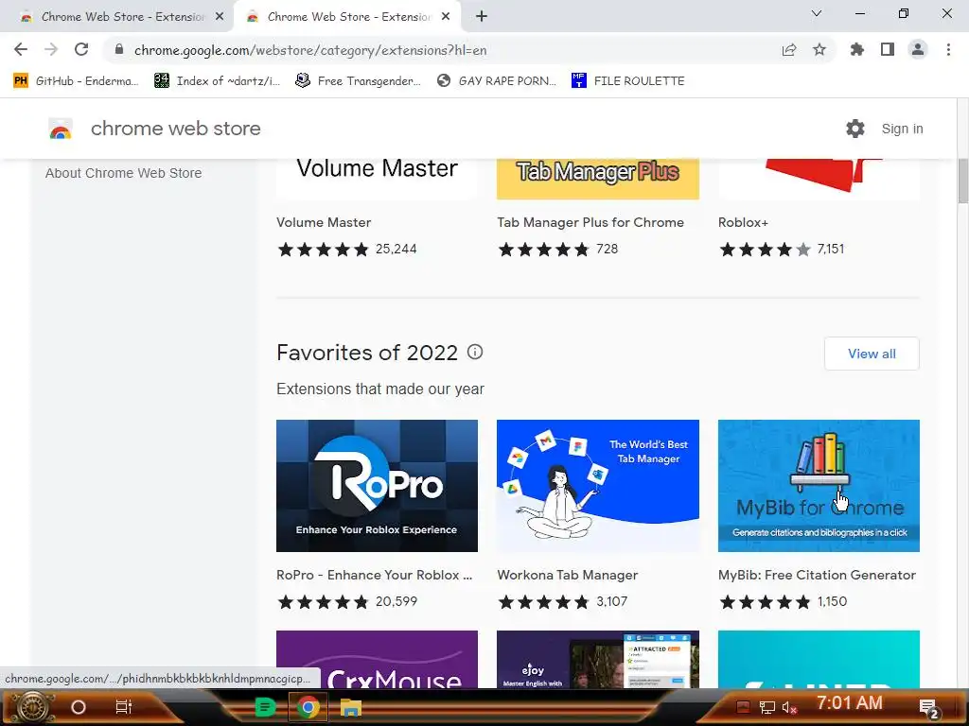
Task: Go back using the browser back arrow
Action: tap(21, 49)
